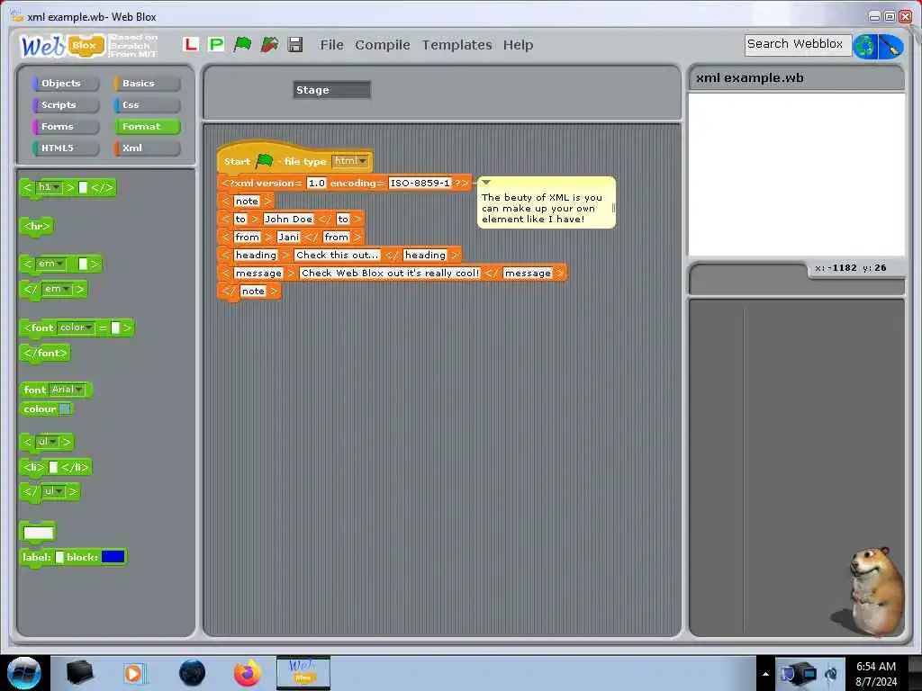
Task: Open Firefox from the taskbar
Action: tap(247, 673)
